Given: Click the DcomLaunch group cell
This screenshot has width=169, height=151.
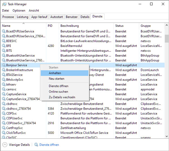Looking at the screenshot, I should [150, 70].
